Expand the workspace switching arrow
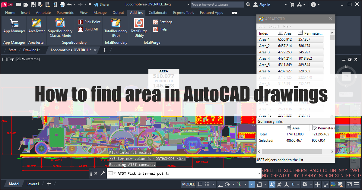362x190 pixels. 311,184
